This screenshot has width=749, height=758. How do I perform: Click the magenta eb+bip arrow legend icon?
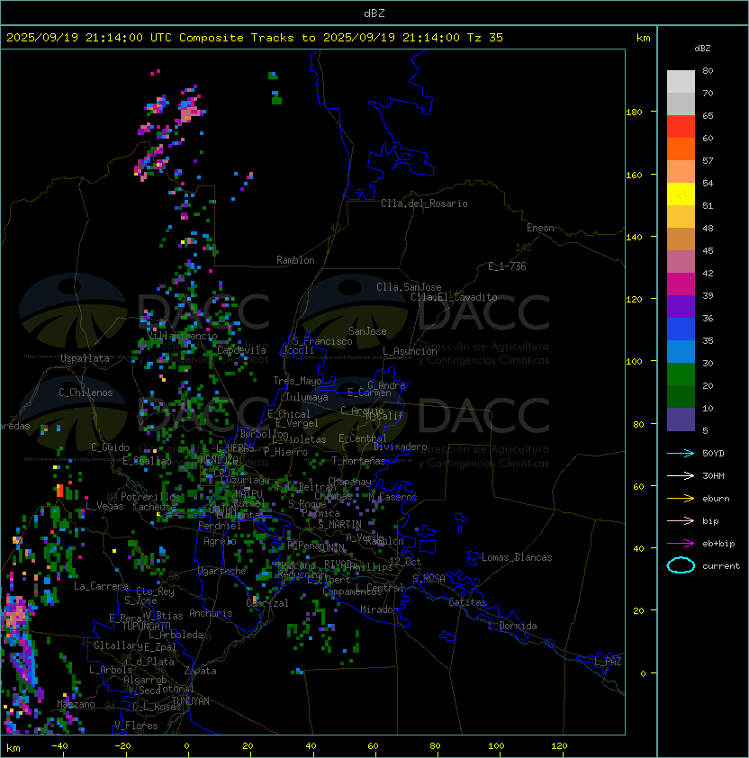tap(681, 544)
